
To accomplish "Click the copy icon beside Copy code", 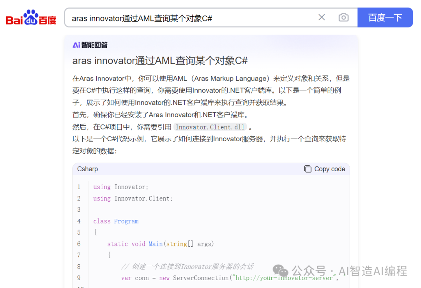I will [x=308, y=169].
